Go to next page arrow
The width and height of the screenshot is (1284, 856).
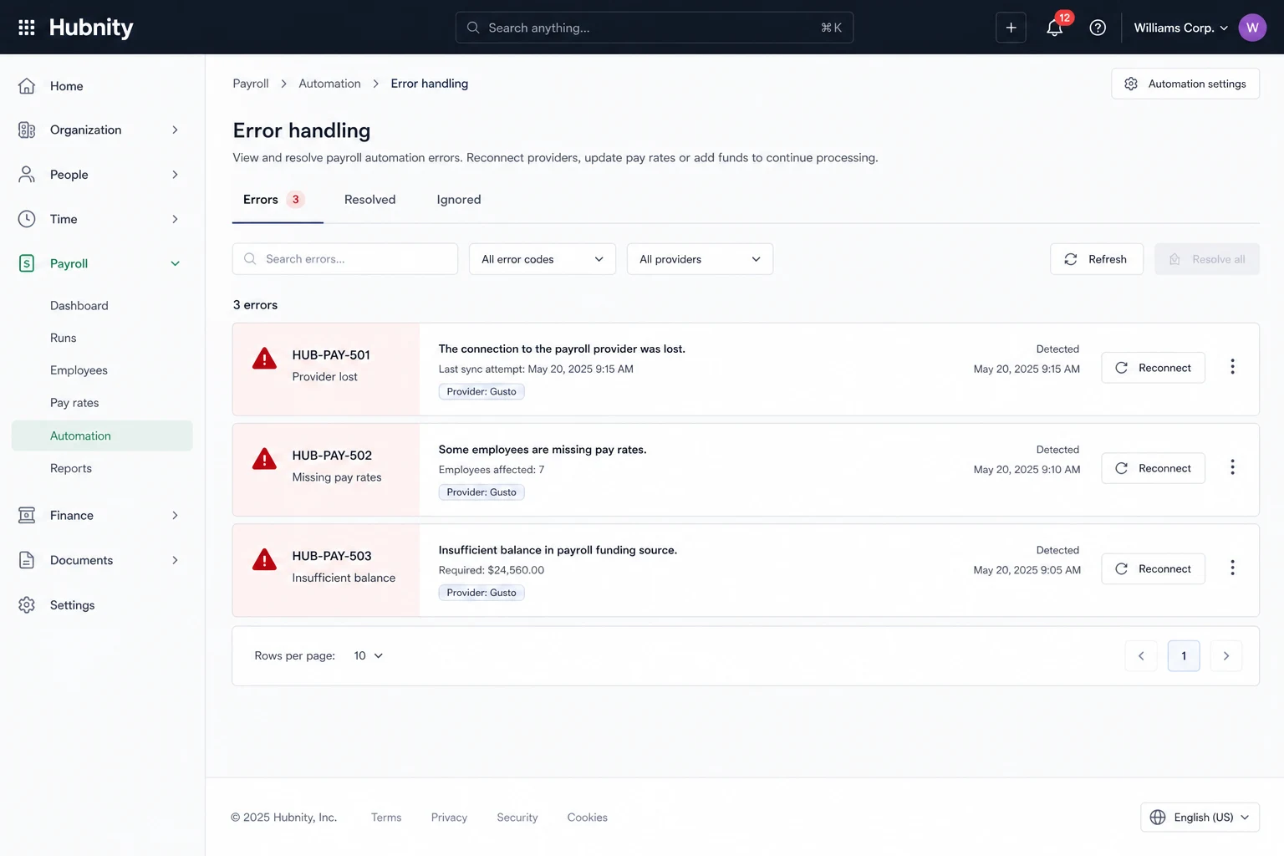pos(1226,655)
